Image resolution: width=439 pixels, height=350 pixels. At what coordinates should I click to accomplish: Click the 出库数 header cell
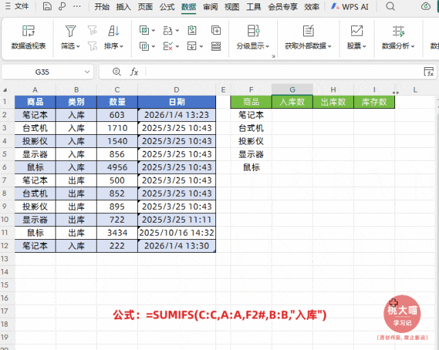(x=333, y=102)
